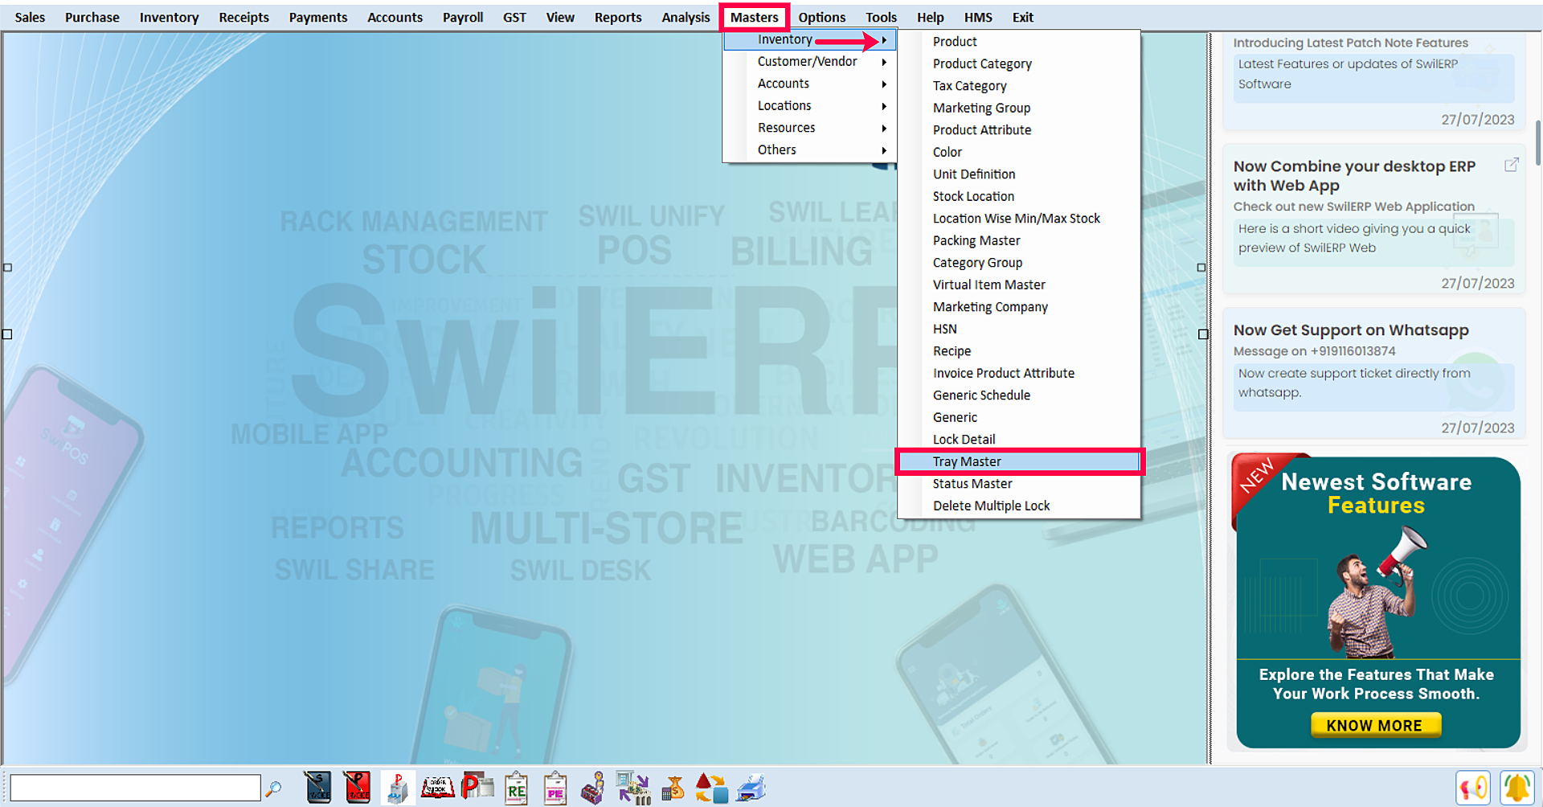Screen dimensions: 1543x807
Task: Open the Sales menu
Action: pyautogui.click(x=30, y=17)
